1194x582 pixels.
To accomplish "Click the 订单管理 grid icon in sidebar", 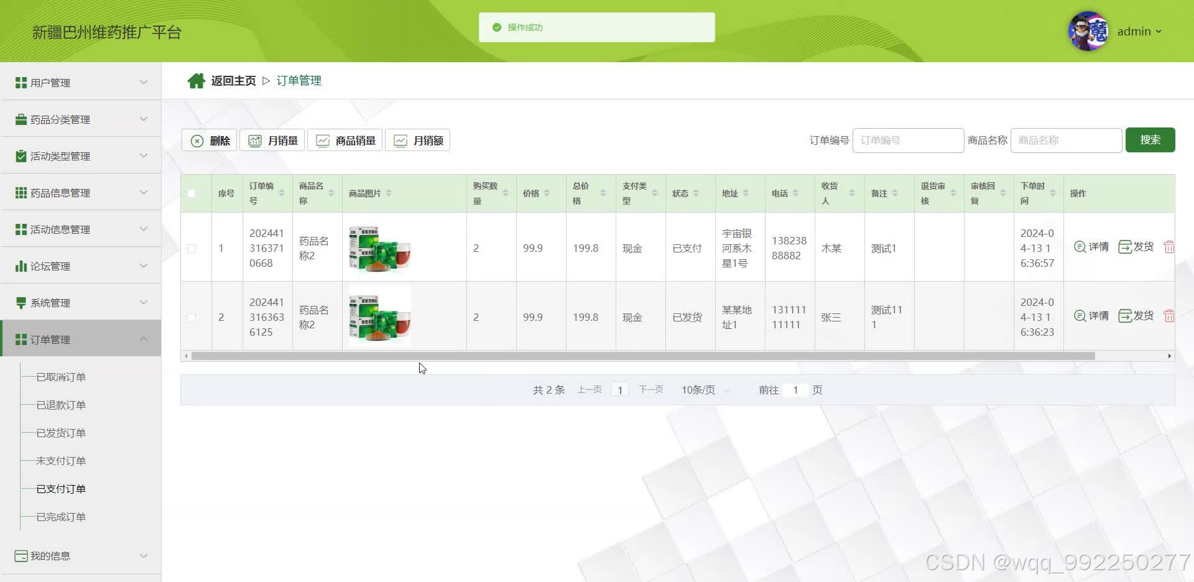I will [21, 339].
